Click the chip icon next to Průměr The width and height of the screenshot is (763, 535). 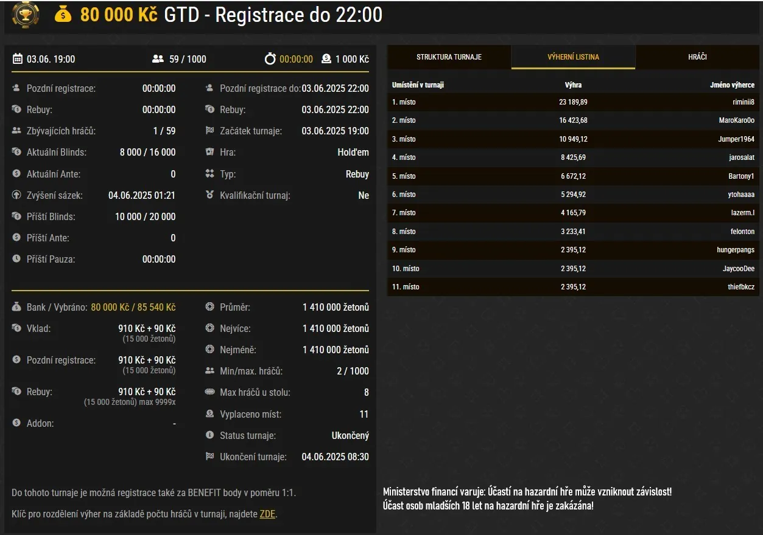click(210, 307)
